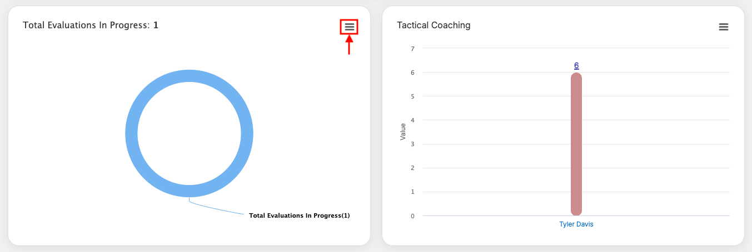Screen dimensions: 752x252
Task: Click the y-axis tick label 3
Action: (x=412, y=144)
